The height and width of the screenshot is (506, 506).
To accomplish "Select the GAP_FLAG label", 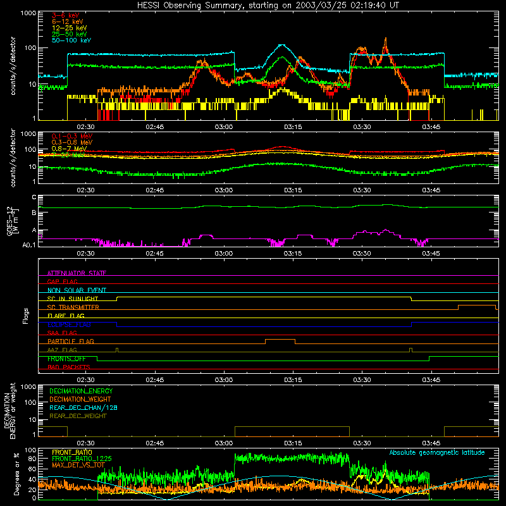I will (62, 281).
